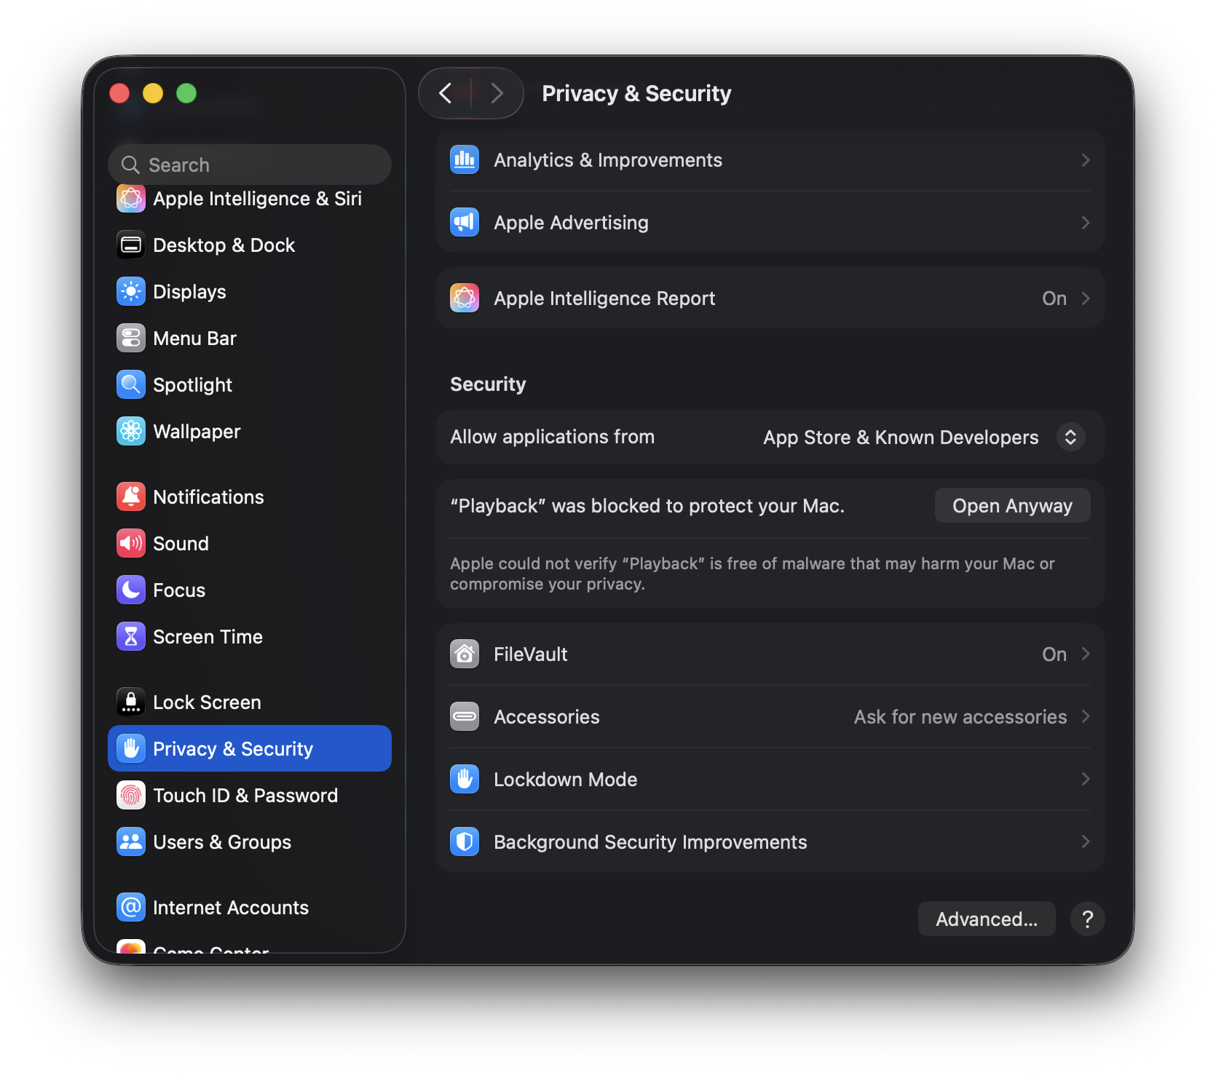1216x1073 pixels.
Task: Open FileVault settings via its chevron
Action: coord(1085,654)
